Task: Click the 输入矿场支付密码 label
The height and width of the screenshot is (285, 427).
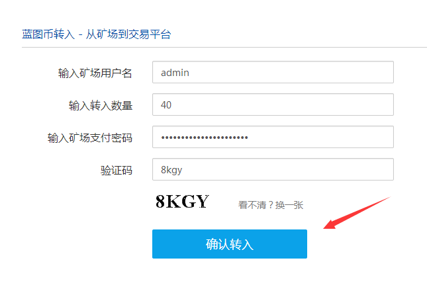Action: [90, 138]
